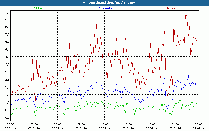Screen dimensions: 209x131
Task: Click the red Maxima peak at 03:00 gridline
Action: (x=33, y=57)
